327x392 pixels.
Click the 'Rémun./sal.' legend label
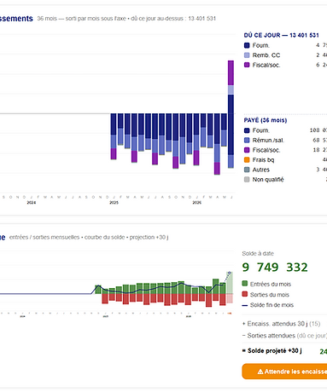pos(268,141)
